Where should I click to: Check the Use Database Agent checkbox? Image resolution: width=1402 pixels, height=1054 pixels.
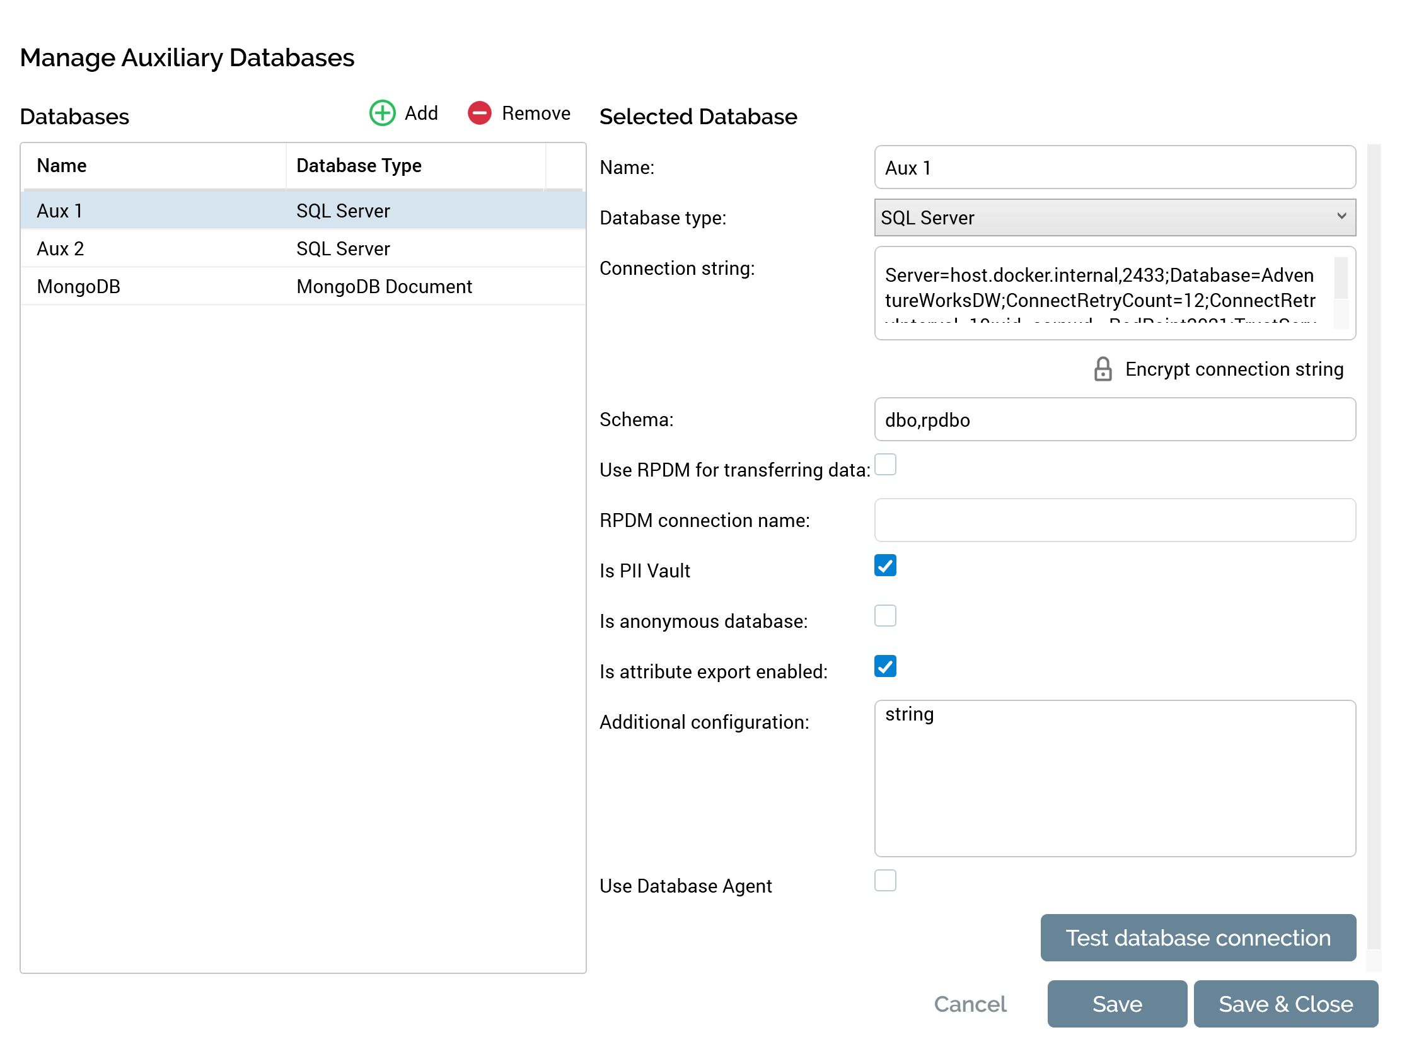click(x=885, y=881)
